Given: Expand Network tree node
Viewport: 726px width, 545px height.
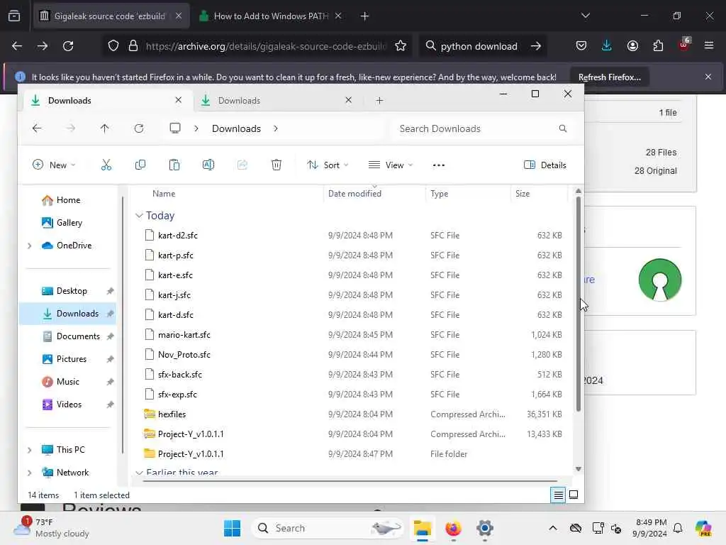Looking at the screenshot, I should click(x=30, y=473).
